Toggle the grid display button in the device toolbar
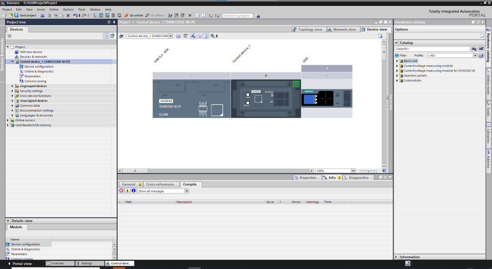 point(199,36)
